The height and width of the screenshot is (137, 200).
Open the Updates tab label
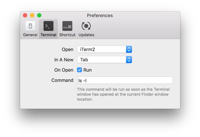pyautogui.click(x=86, y=35)
